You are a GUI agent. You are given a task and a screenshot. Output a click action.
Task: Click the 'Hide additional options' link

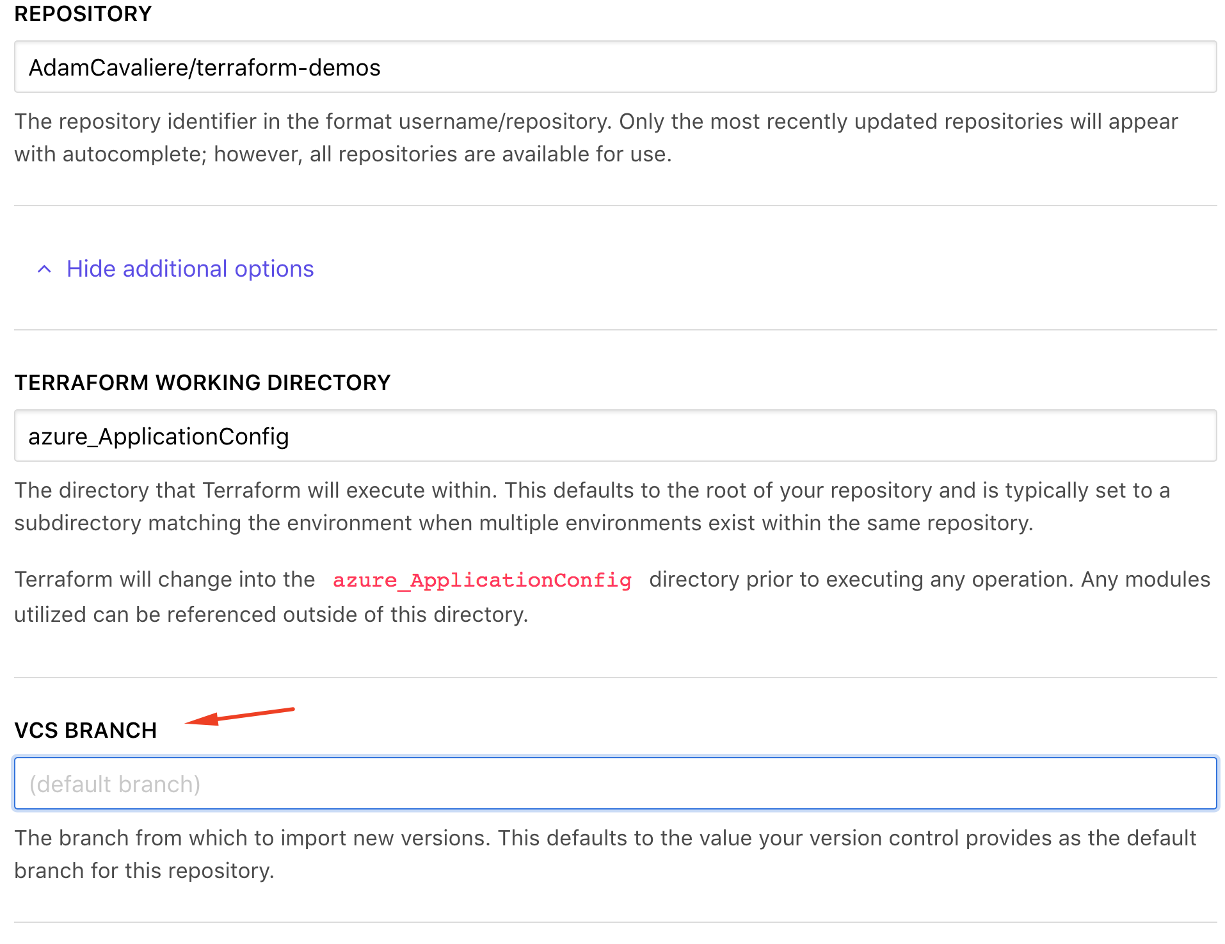coord(190,269)
